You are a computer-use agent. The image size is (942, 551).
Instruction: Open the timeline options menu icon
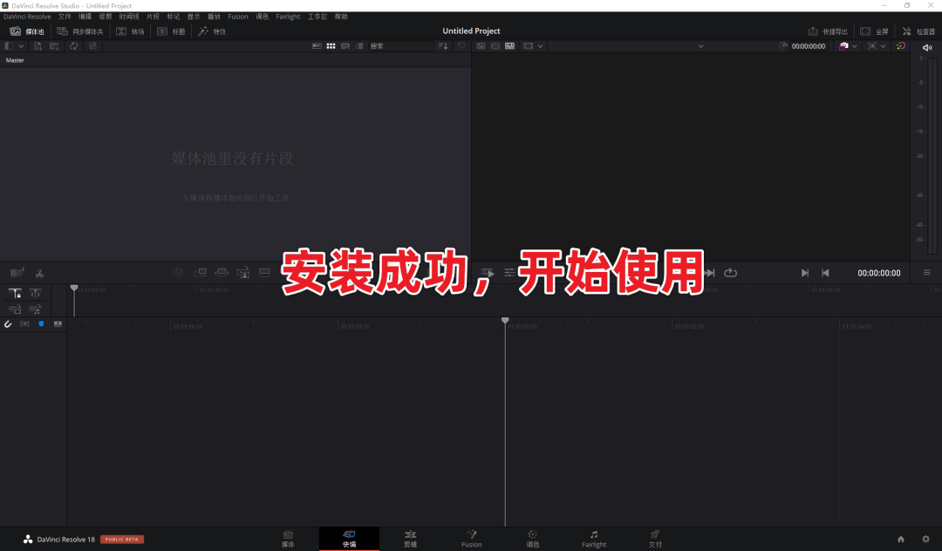coord(926,273)
